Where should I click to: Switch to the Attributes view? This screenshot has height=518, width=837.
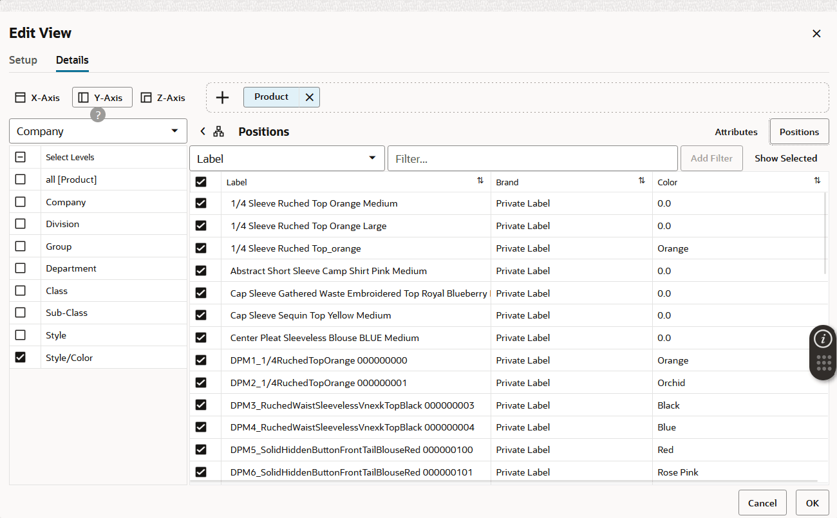pyautogui.click(x=736, y=131)
